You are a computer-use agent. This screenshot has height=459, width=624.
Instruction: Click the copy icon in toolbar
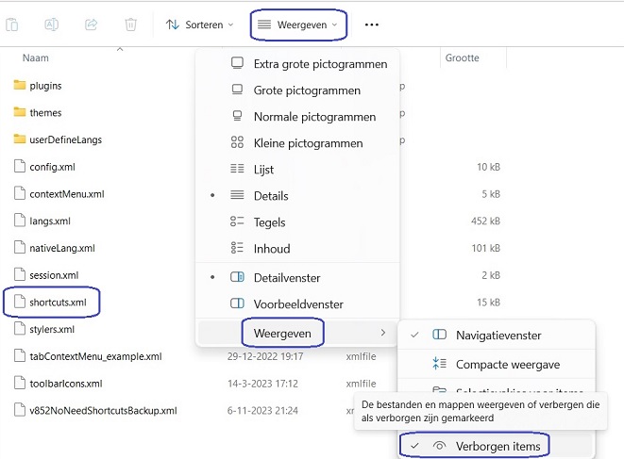click(x=16, y=25)
